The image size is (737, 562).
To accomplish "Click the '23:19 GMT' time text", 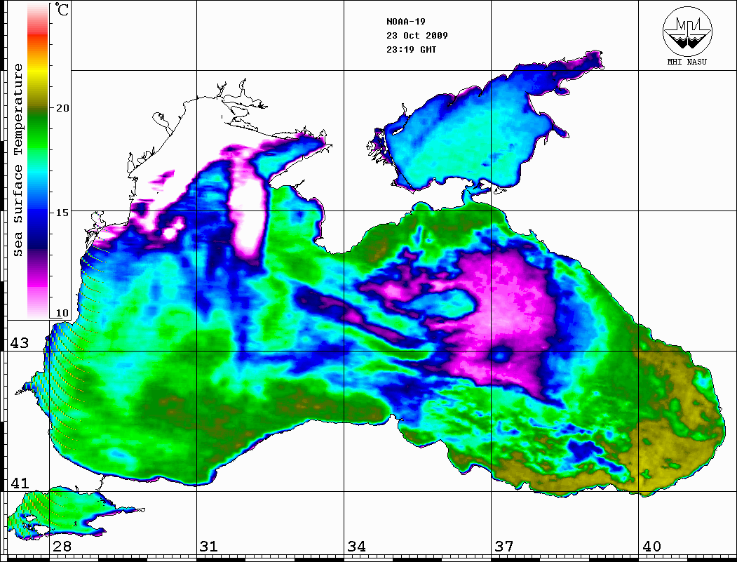I will (411, 50).
